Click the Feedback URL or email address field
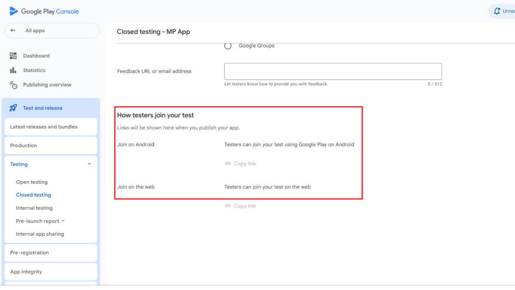 point(332,71)
